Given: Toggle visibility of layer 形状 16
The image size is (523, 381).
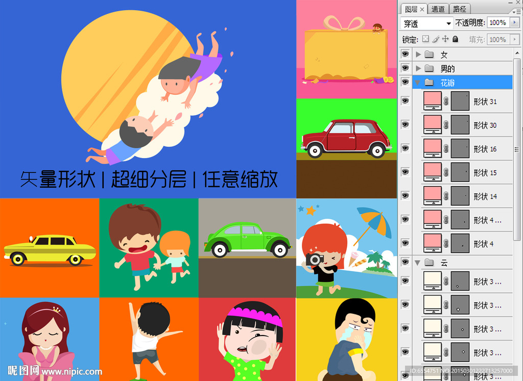Looking at the screenshot, I should (405, 148).
